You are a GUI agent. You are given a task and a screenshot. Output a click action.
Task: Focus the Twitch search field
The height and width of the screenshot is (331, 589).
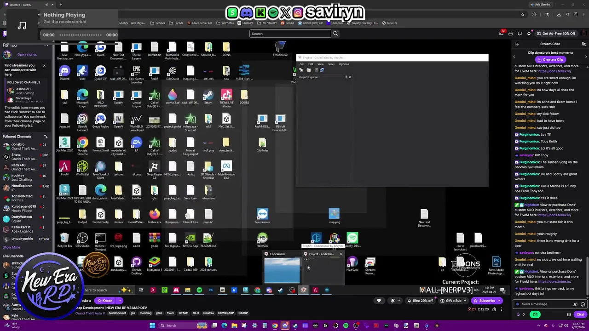click(290, 34)
